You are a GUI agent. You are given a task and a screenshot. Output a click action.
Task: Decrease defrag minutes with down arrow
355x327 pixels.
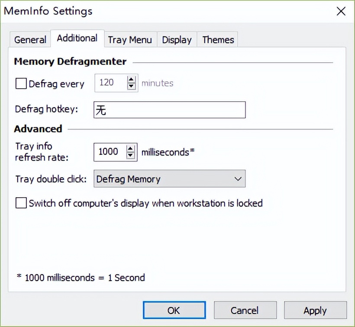[132, 87]
